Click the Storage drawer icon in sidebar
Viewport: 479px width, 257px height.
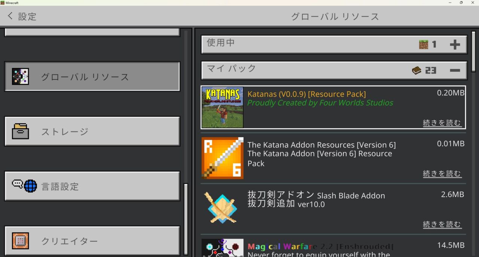point(21,131)
